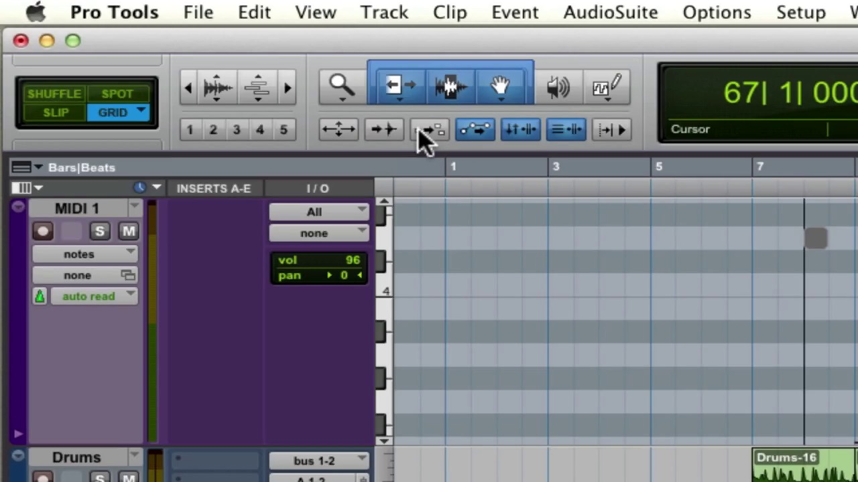Click bar 5 on the Bars|Beats ruler
Viewport: 858px width, 482px height.
658,167
